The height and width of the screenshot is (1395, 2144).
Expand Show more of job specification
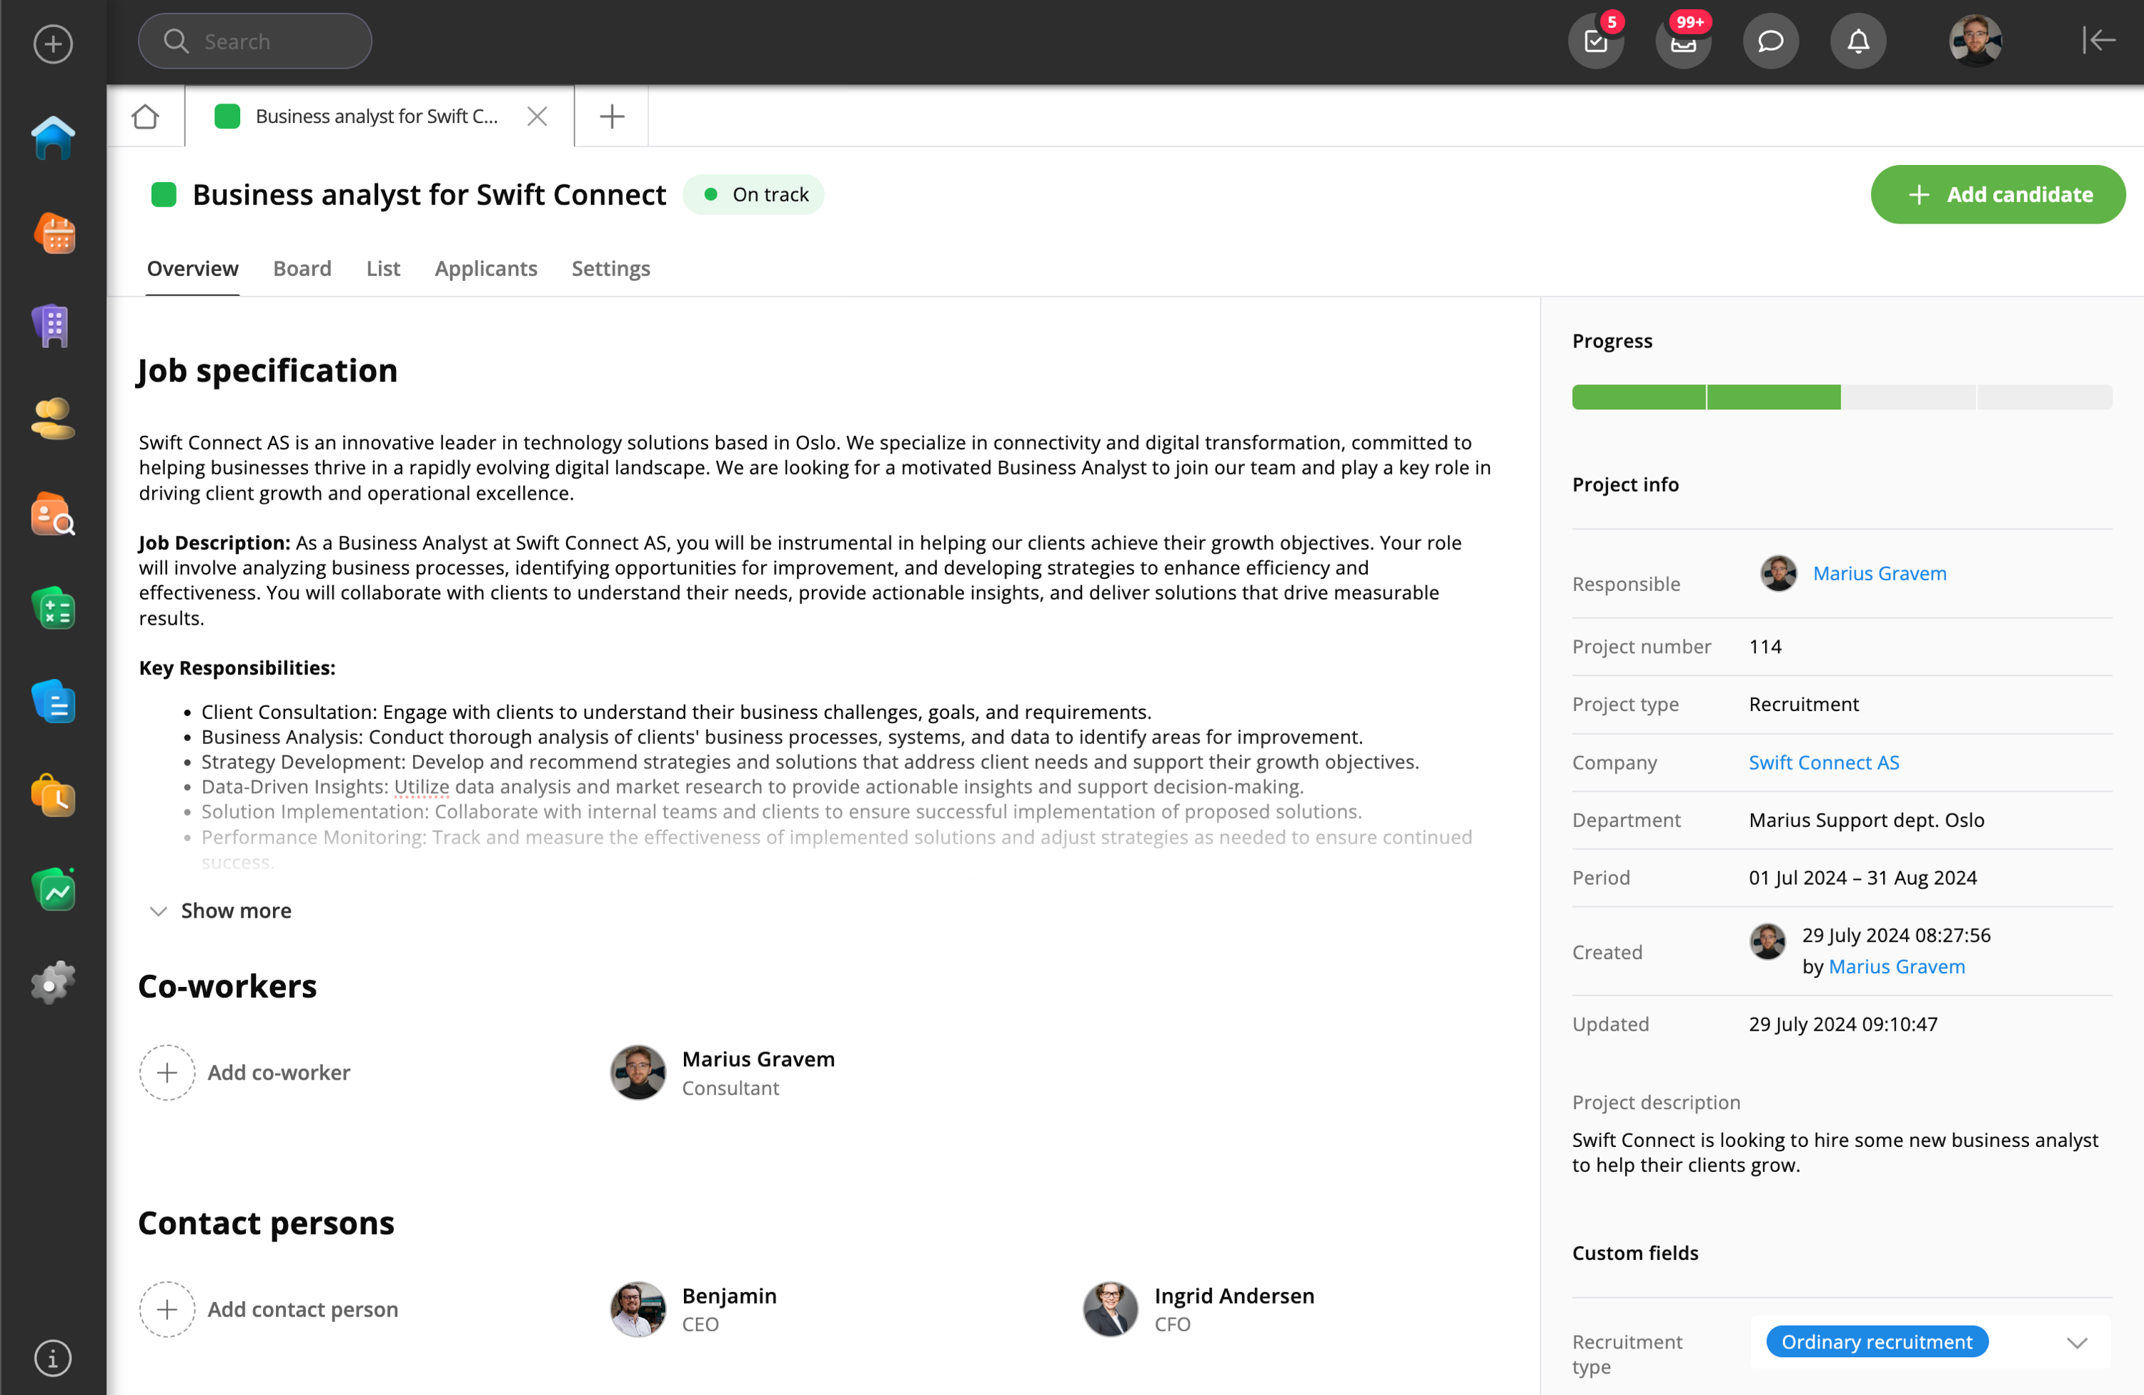click(x=221, y=910)
